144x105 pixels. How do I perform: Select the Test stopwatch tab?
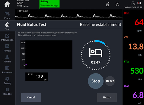(7, 26)
